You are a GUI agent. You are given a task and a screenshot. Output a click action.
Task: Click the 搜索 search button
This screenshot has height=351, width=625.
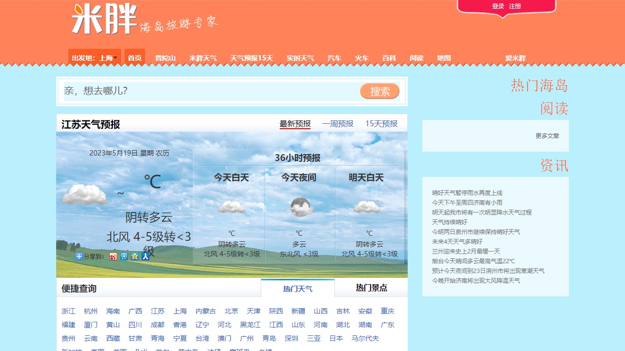[x=379, y=91]
